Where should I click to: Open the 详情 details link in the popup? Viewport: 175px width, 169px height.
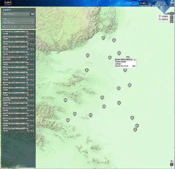[134, 66]
